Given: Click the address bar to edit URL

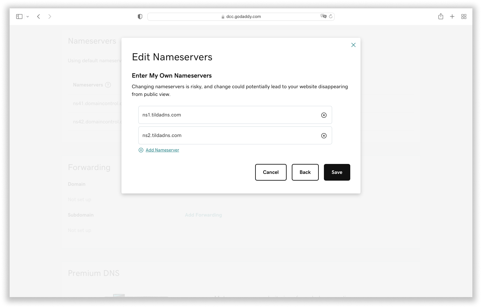Looking at the screenshot, I should [241, 16].
